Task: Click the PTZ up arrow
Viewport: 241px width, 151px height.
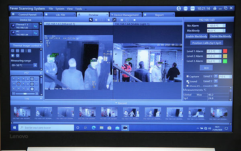Action: 18,79
